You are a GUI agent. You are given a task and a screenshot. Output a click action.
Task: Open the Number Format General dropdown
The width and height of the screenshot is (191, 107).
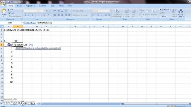tap(109, 11)
